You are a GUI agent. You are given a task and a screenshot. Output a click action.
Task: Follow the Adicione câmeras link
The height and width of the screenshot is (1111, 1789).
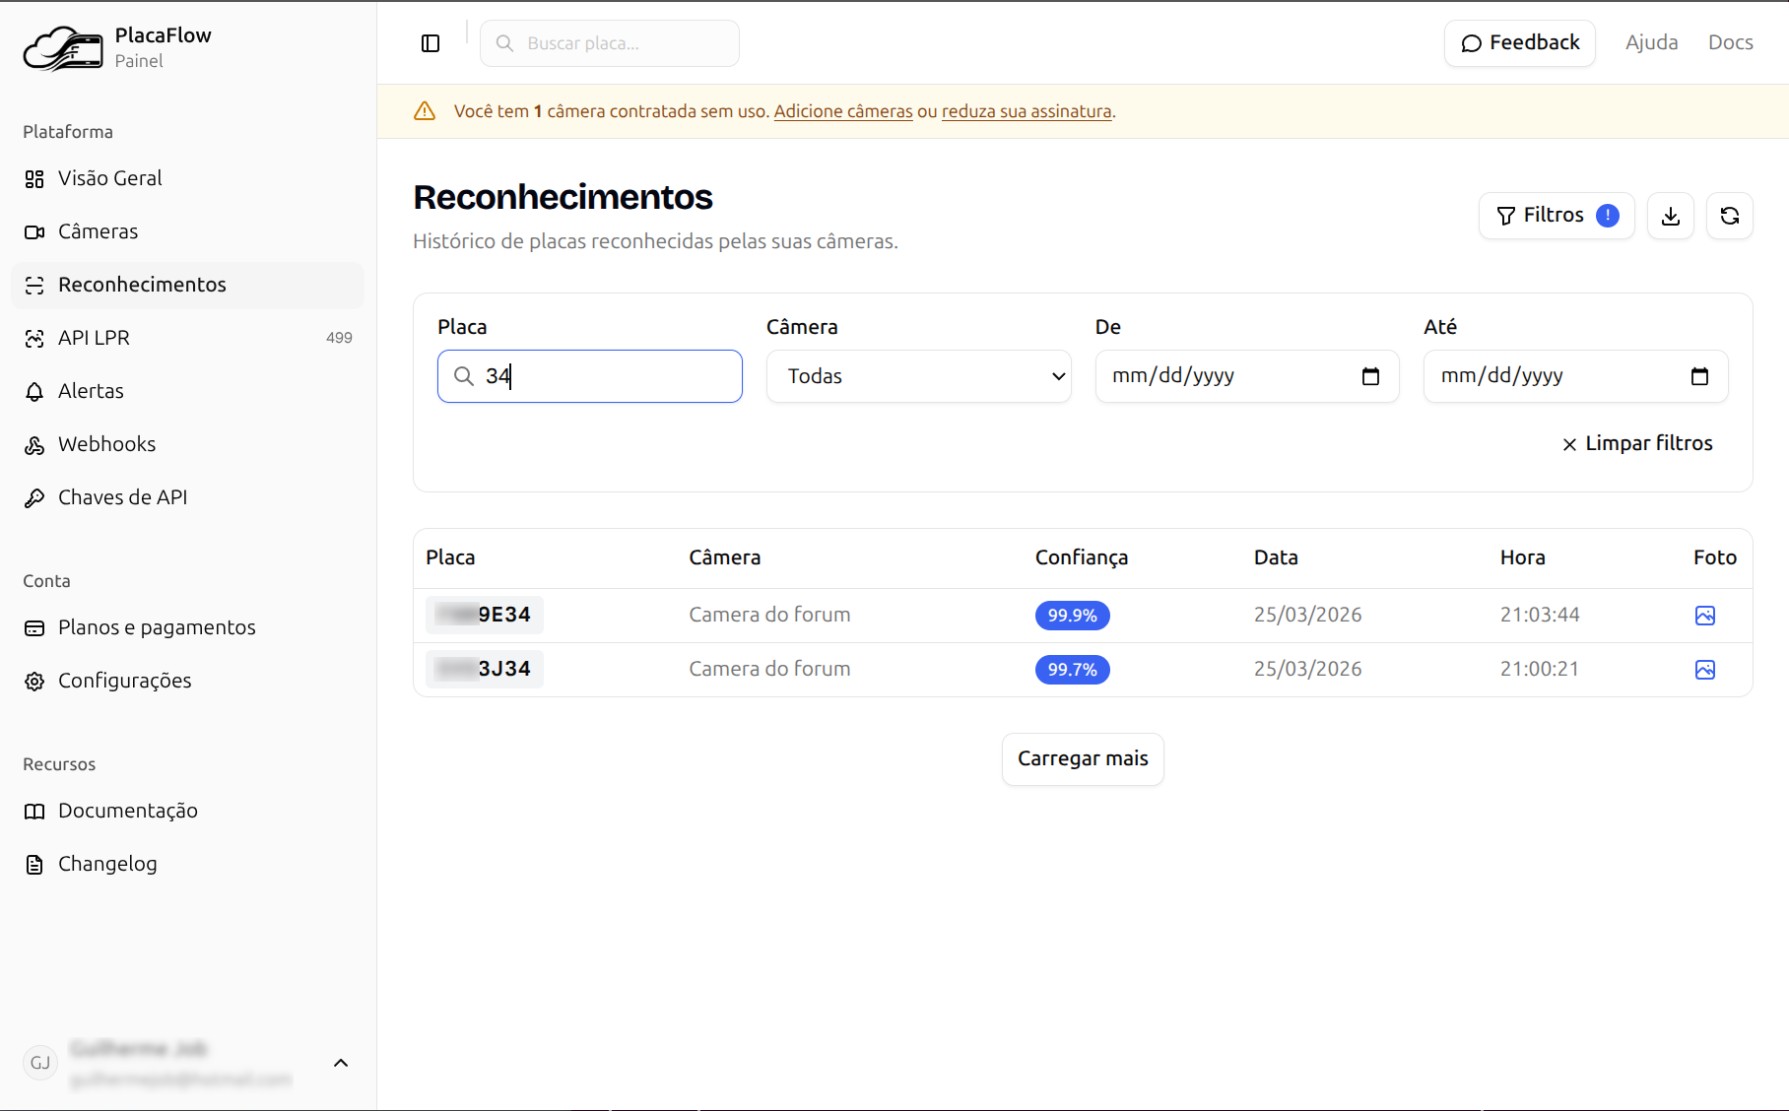[x=842, y=111]
